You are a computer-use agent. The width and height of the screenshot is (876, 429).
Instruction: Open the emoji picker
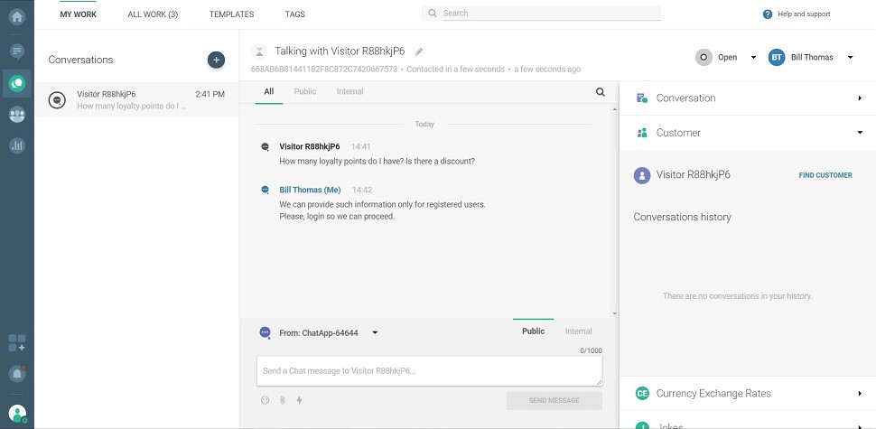(x=266, y=400)
